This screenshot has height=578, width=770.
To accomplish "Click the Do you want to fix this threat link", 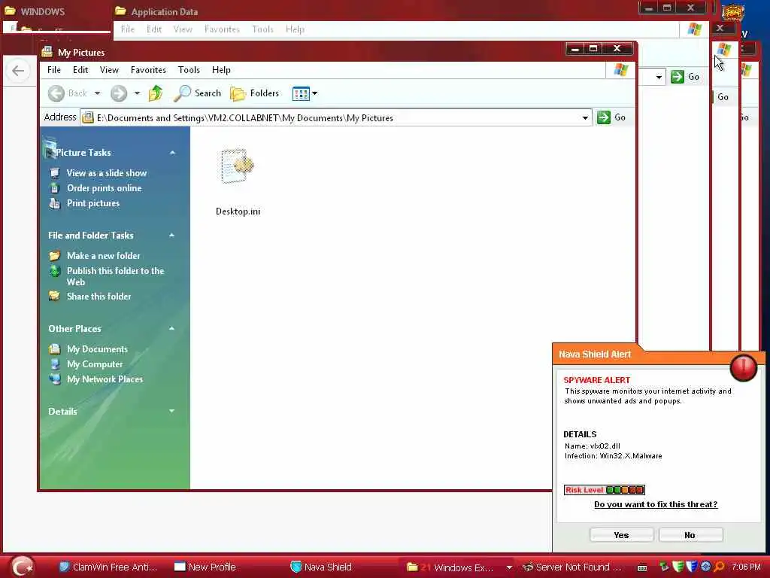I will 656,505.
